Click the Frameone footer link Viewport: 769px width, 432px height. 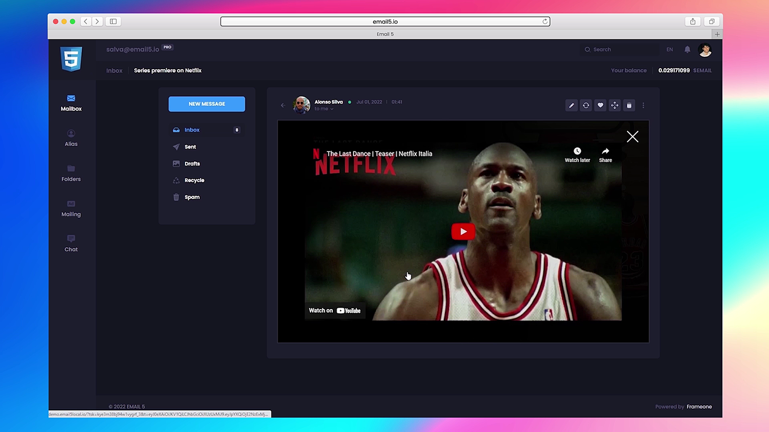tap(699, 407)
